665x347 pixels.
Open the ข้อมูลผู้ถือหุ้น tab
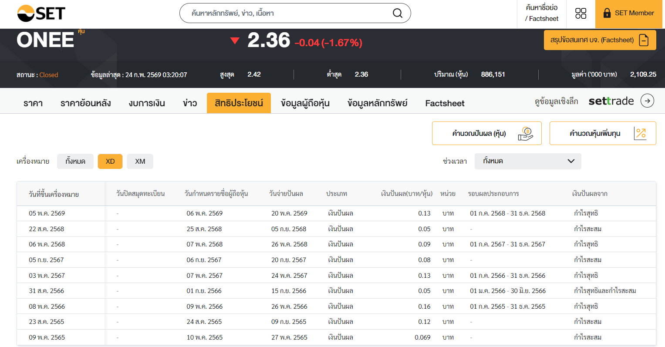[305, 103]
